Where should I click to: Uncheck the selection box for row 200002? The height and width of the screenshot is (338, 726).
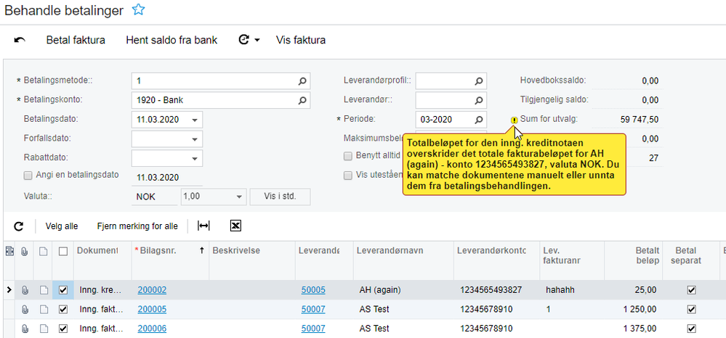pyautogui.click(x=63, y=290)
